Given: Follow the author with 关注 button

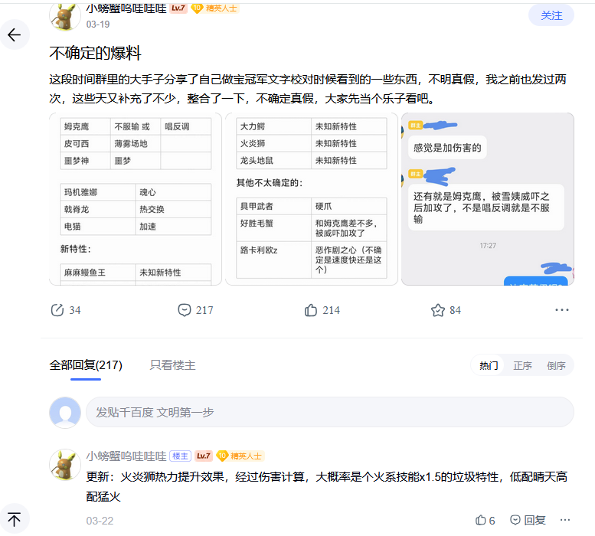Looking at the screenshot, I should 551,15.
